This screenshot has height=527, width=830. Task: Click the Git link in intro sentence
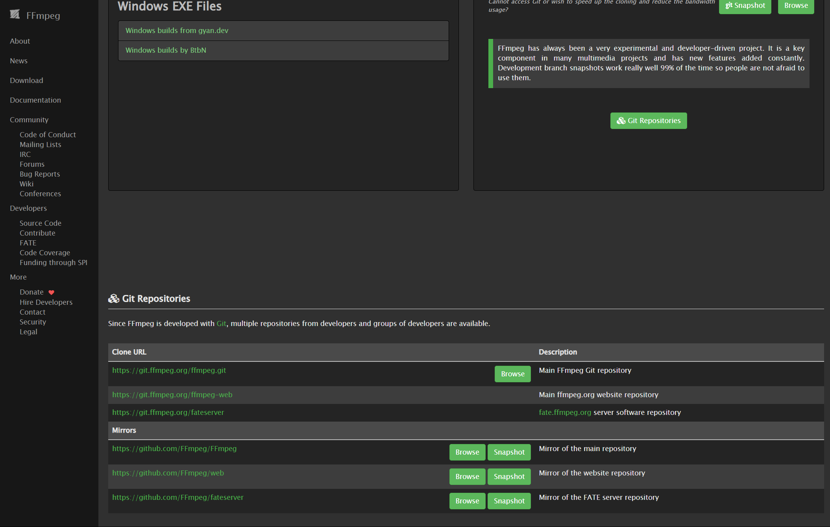(x=221, y=323)
